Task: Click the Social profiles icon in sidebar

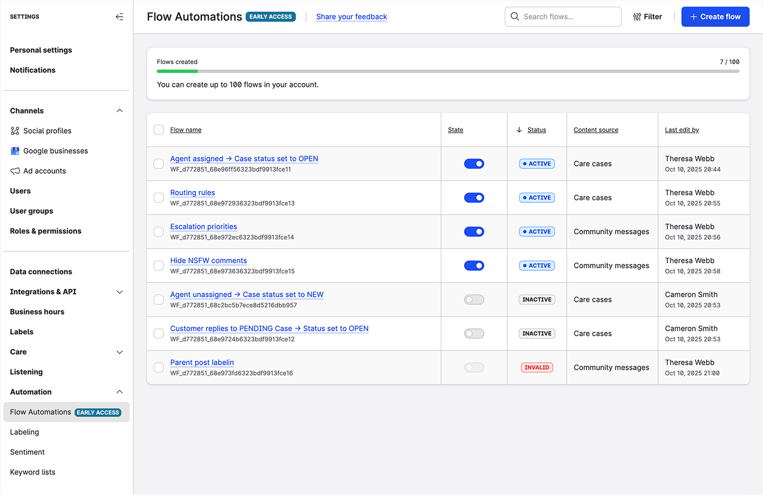Action: point(15,131)
